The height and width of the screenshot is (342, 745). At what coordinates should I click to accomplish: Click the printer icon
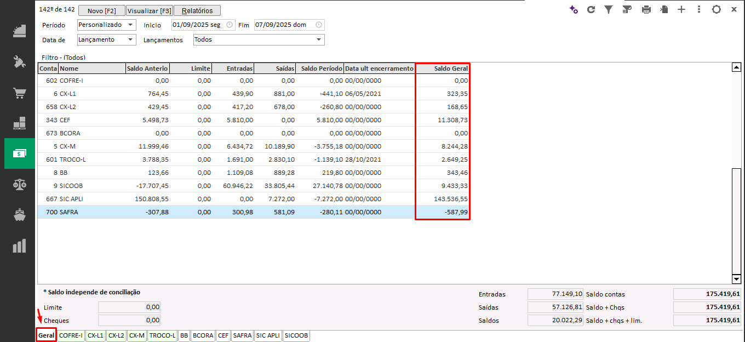(x=646, y=9)
